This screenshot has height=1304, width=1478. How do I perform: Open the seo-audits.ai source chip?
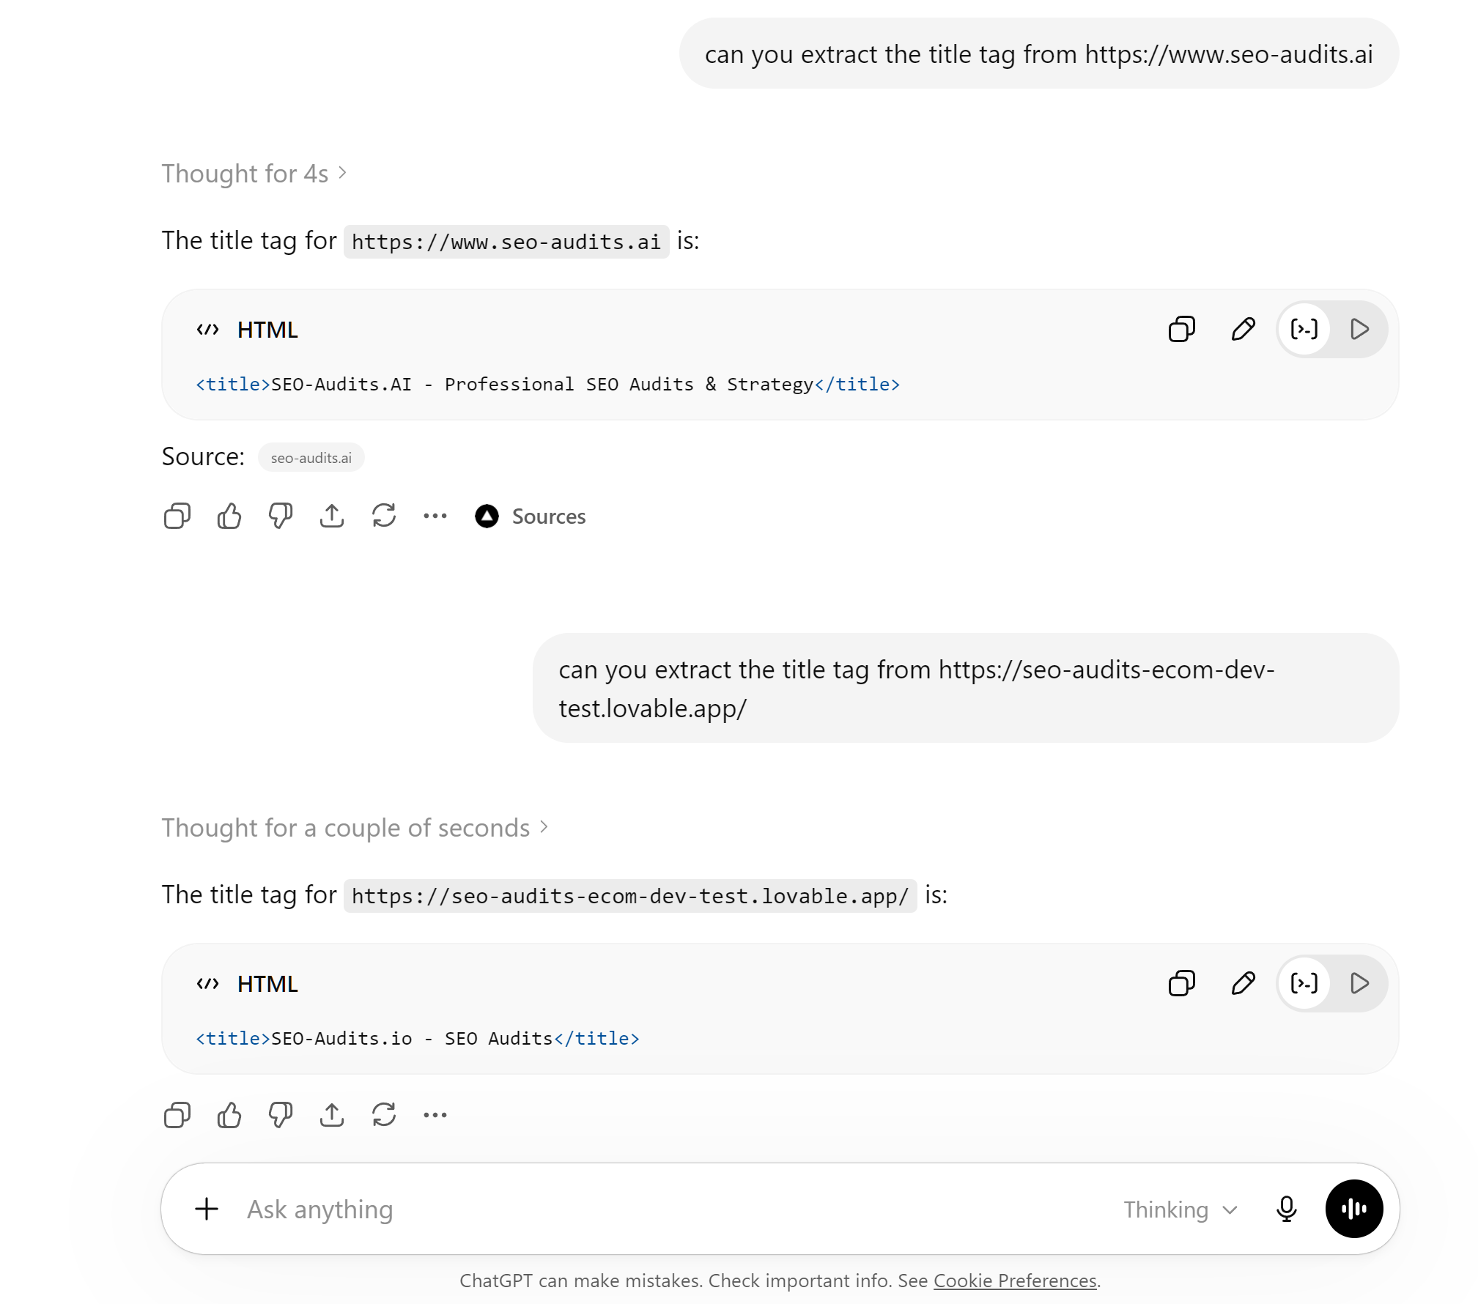click(311, 457)
